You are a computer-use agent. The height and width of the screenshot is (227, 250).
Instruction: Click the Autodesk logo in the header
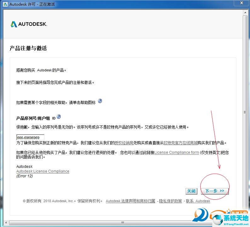(x=29, y=24)
